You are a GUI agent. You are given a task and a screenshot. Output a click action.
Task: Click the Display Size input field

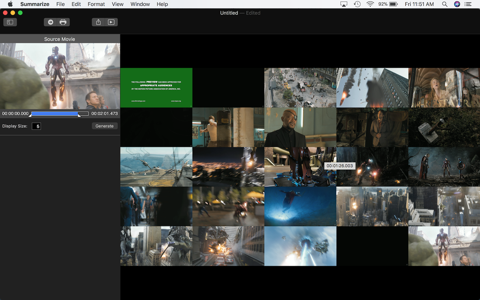click(36, 126)
